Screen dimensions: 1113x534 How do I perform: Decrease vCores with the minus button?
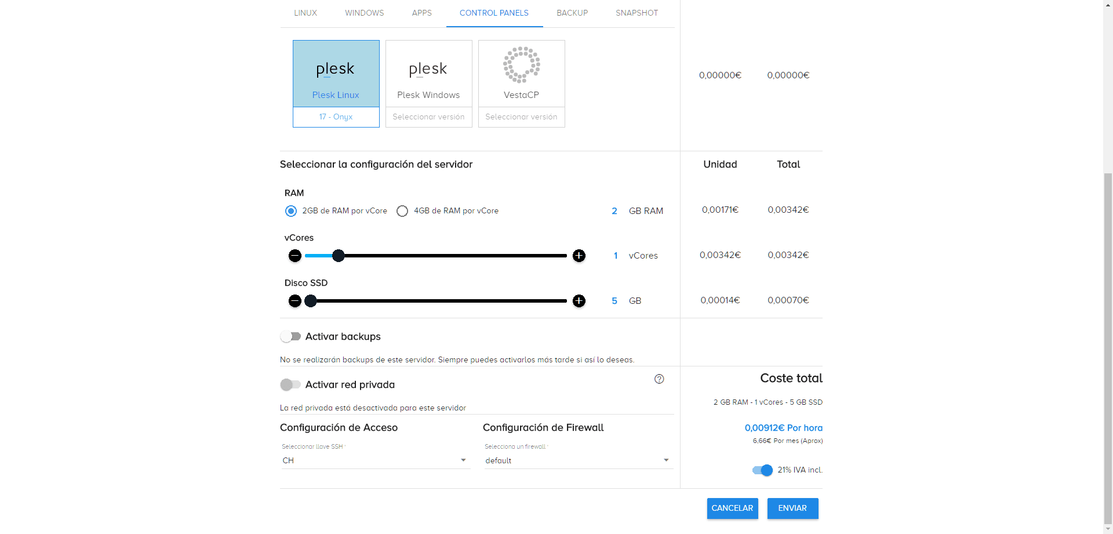[x=295, y=256]
